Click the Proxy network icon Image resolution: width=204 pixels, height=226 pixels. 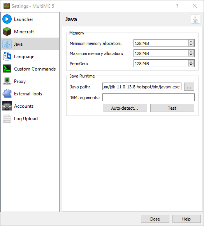(7, 81)
